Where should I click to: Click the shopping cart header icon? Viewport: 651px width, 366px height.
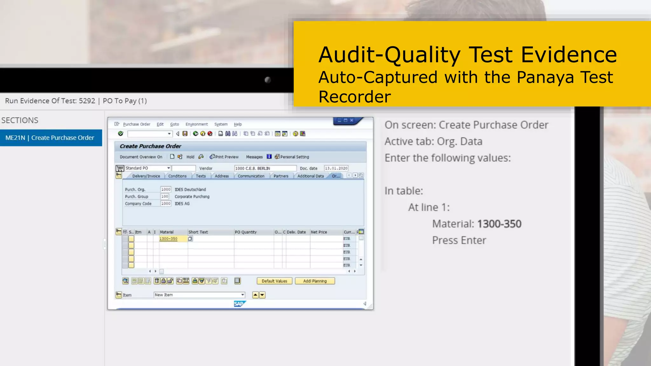(x=120, y=168)
